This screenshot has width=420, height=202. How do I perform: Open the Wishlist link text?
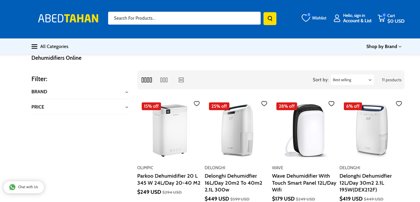[319, 18]
